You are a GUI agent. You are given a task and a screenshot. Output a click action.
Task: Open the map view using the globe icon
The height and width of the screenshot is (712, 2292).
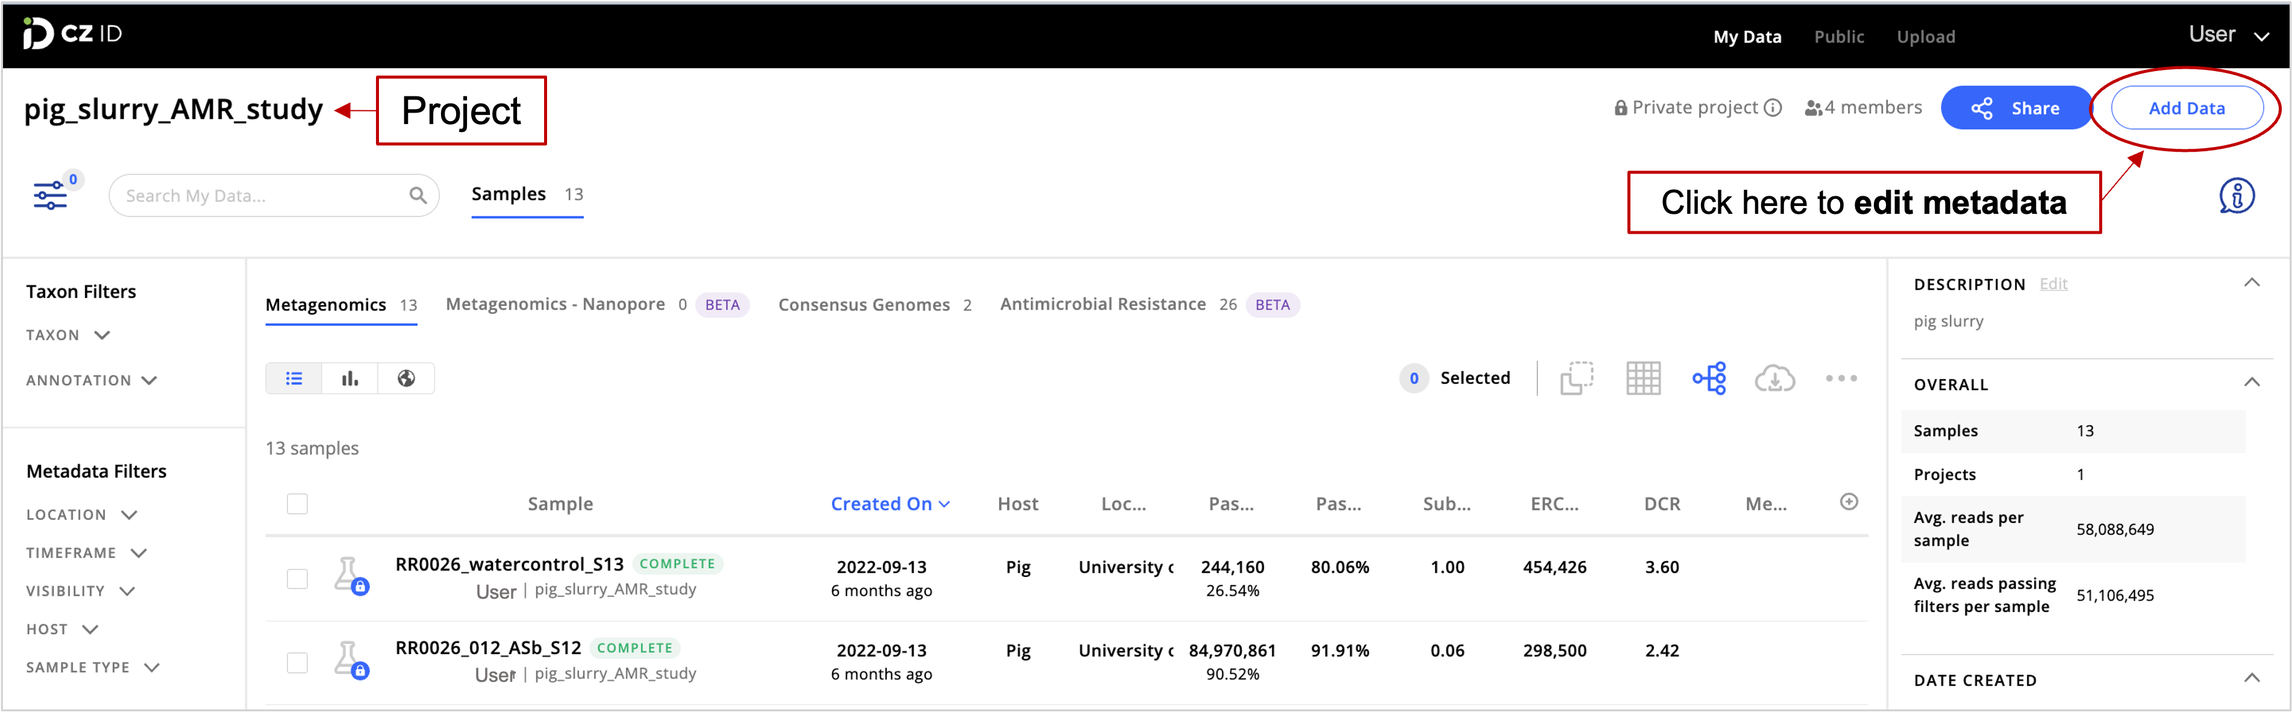[405, 377]
